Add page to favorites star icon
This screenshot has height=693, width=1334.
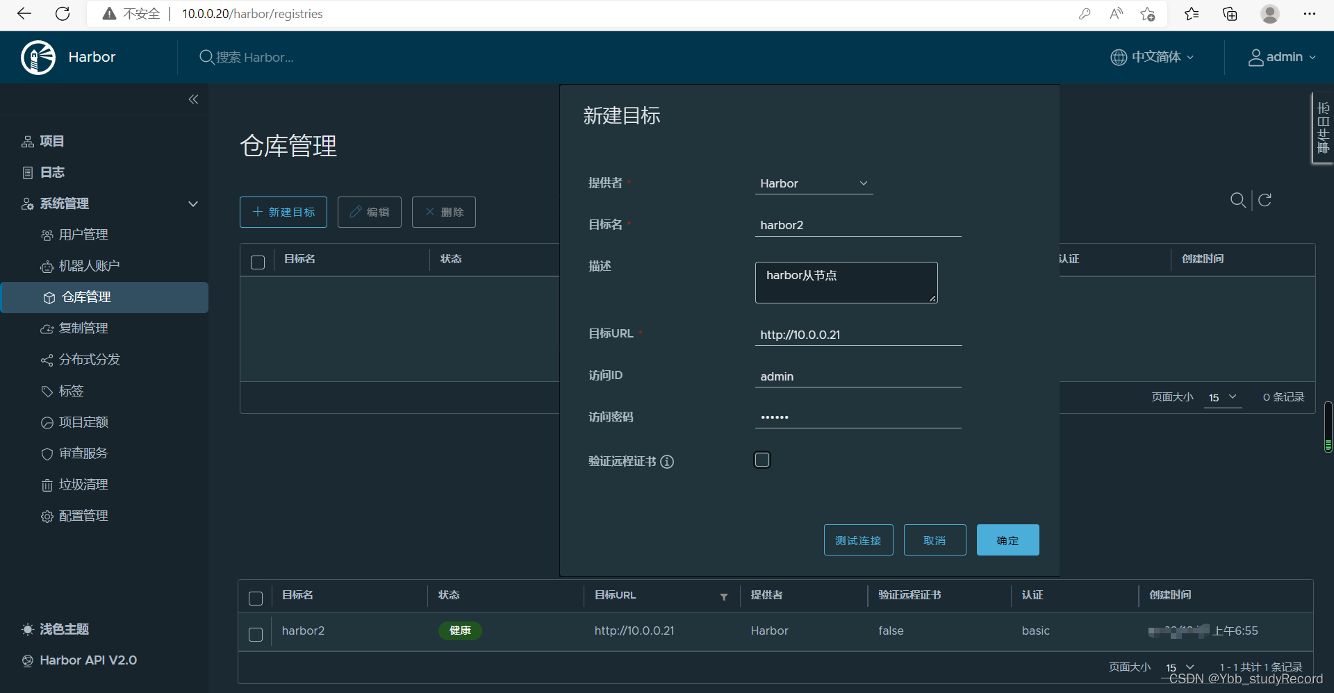coord(1148,14)
